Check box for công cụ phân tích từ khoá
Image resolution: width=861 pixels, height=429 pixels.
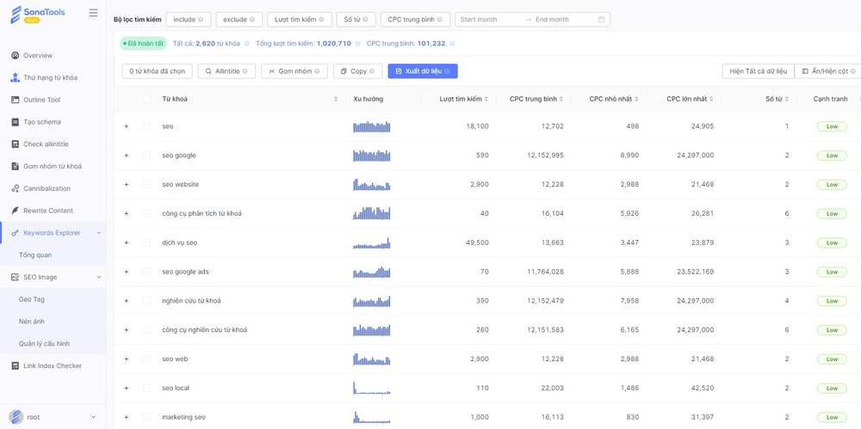(146, 213)
